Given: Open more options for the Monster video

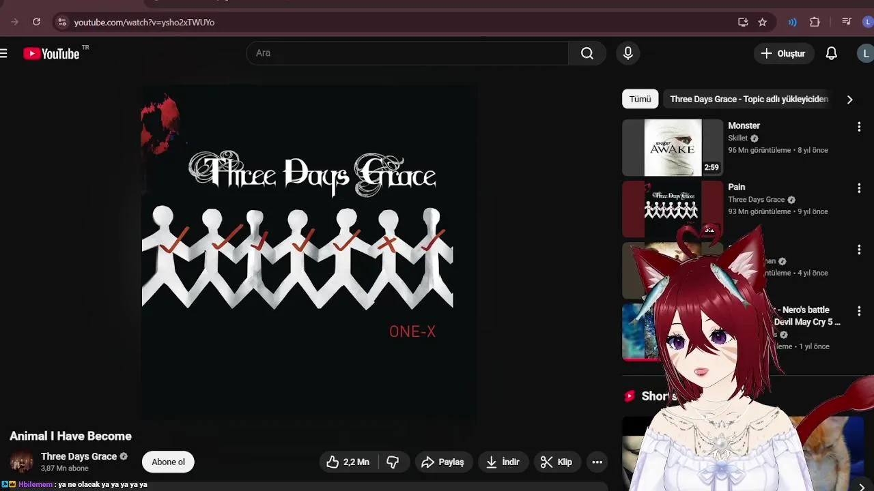Looking at the screenshot, I should point(859,127).
